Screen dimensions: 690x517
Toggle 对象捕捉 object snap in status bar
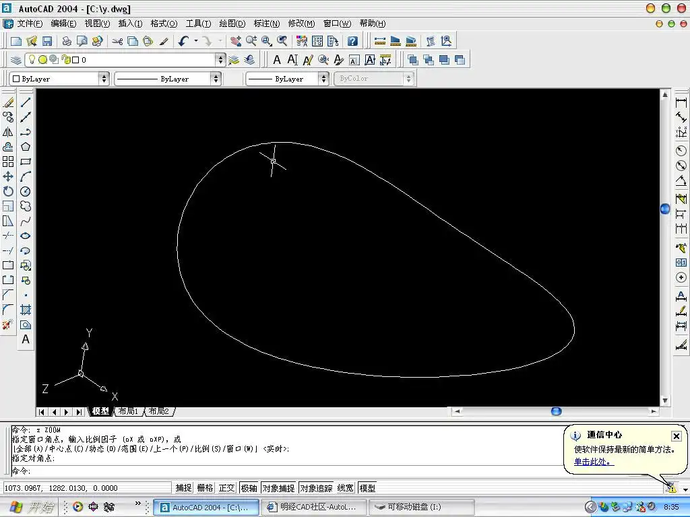278,488
